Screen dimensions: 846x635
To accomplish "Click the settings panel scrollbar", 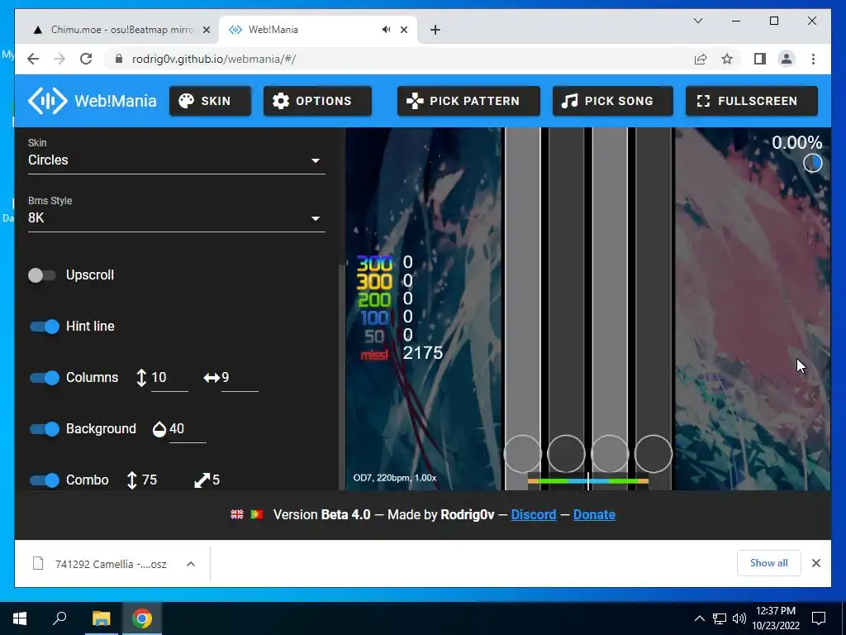I will [341, 378].
